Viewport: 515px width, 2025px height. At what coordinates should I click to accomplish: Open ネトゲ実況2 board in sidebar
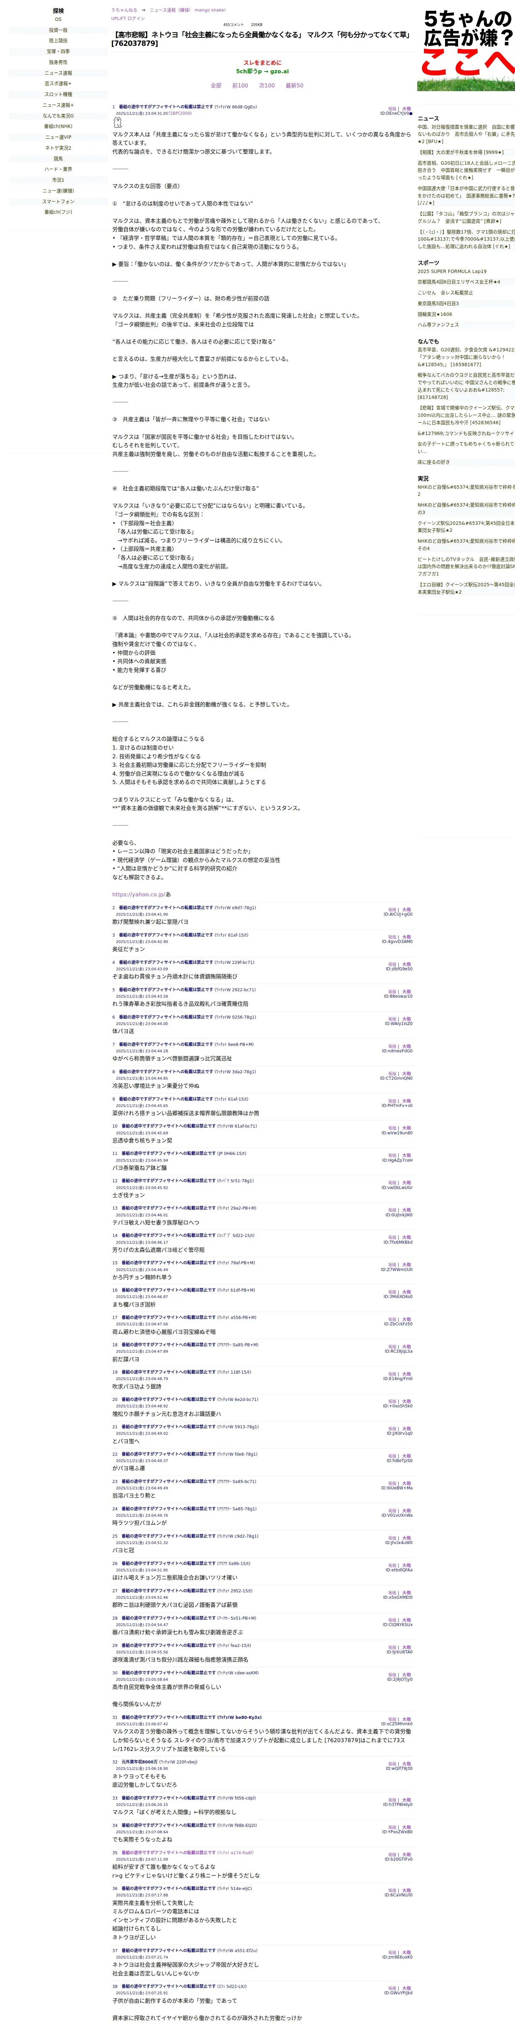58,148
